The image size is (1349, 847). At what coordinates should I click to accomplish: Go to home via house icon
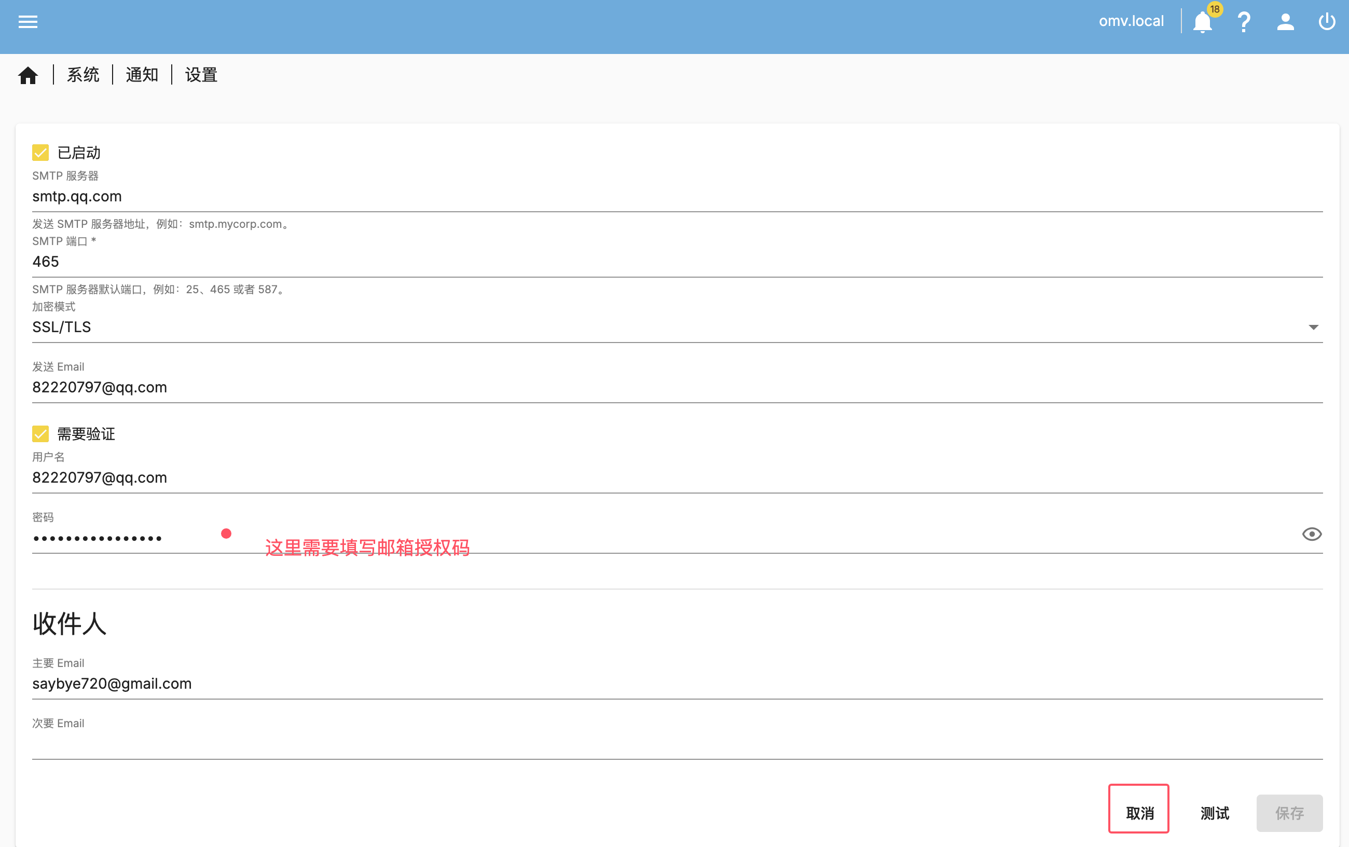[x=28, y=75]
